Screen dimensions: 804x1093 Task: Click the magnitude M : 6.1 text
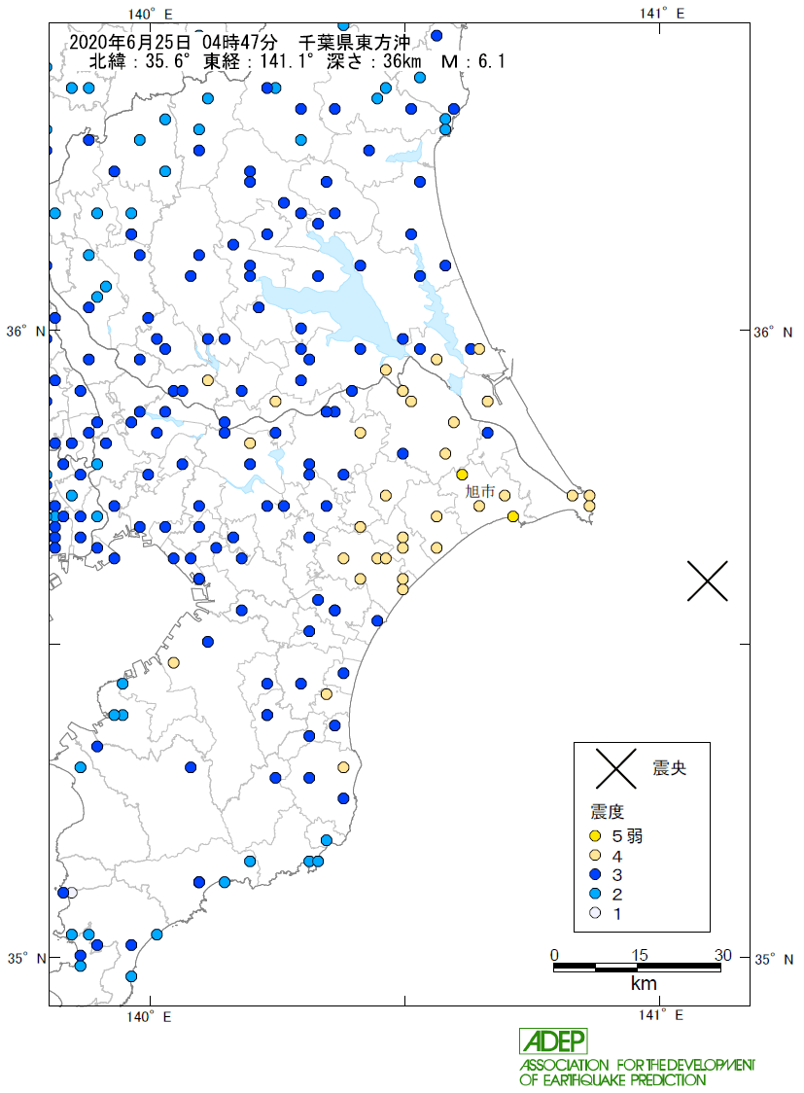pos(473,61)
